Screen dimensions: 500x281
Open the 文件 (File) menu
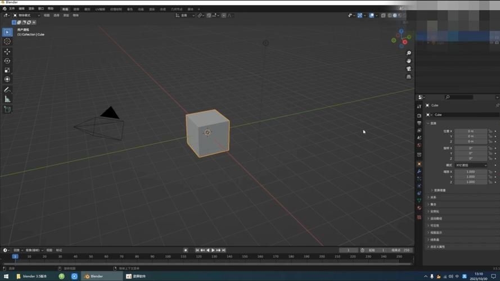click(x=12, y=9)
